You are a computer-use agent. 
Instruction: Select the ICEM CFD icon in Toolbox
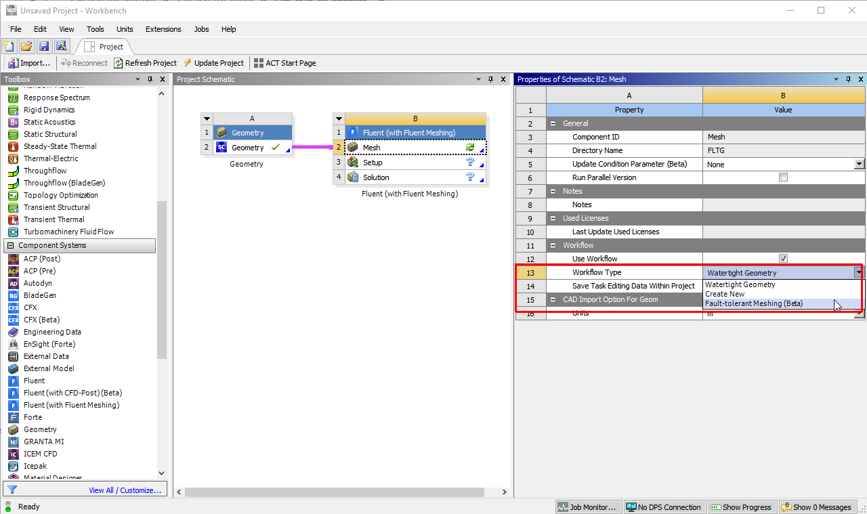(x=13, y=454)
